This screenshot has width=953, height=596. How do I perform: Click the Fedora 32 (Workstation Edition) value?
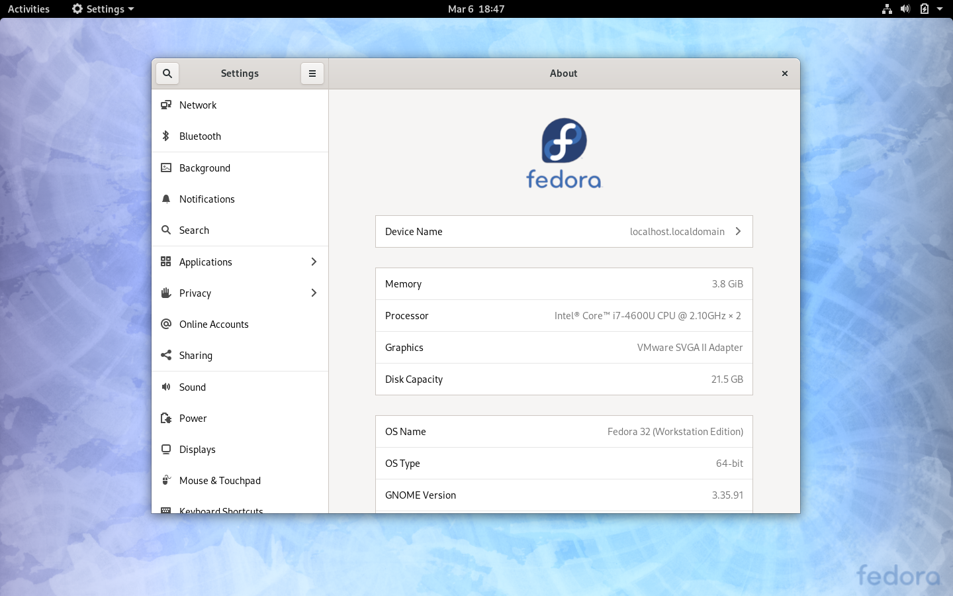675,432
